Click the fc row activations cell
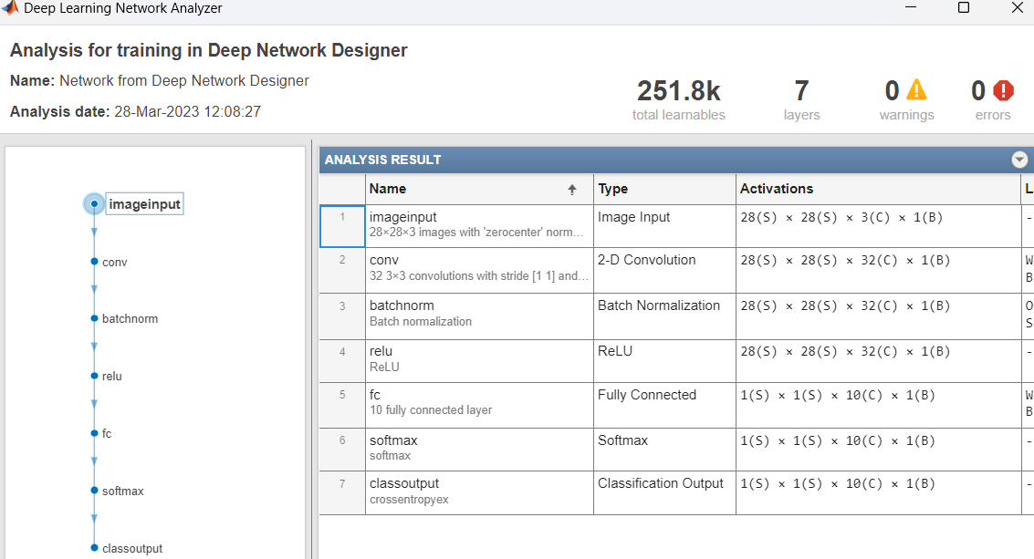1034x559 pixels. click(878, 406)
